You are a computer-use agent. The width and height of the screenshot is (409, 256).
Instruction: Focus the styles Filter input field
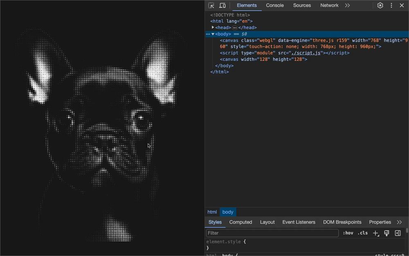272,233
